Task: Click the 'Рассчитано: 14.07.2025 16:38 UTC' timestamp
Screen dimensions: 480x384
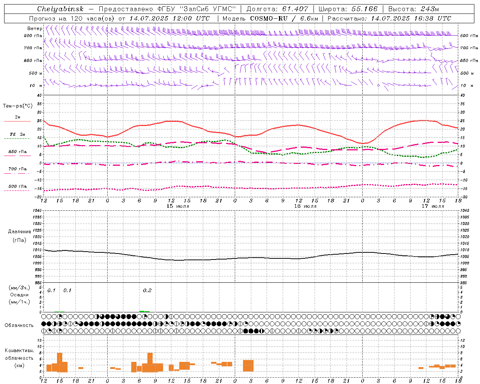Action: [x=389, y=18]
